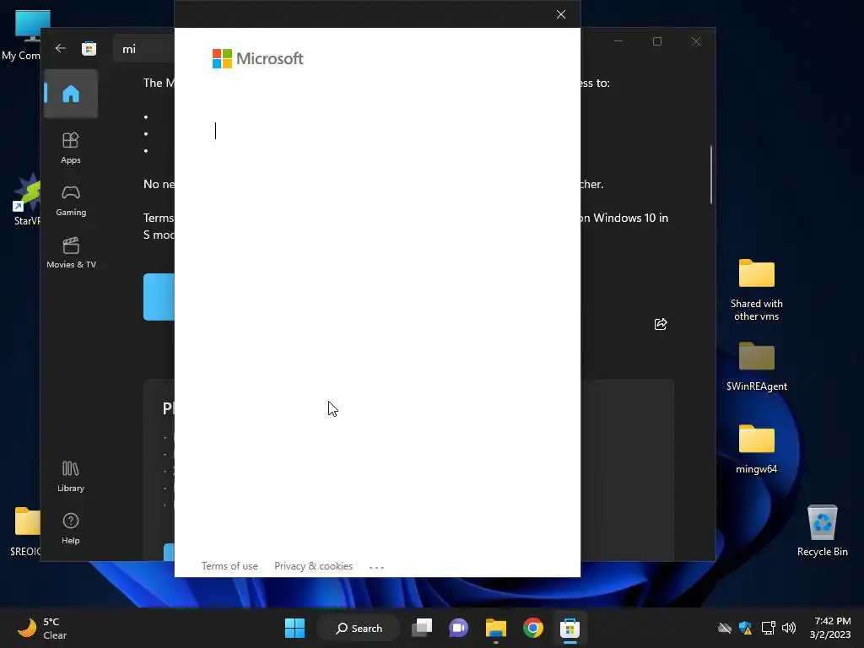Open the more options ellipsis in dialog footer
864x648 pixels.
tap(376, 566)
